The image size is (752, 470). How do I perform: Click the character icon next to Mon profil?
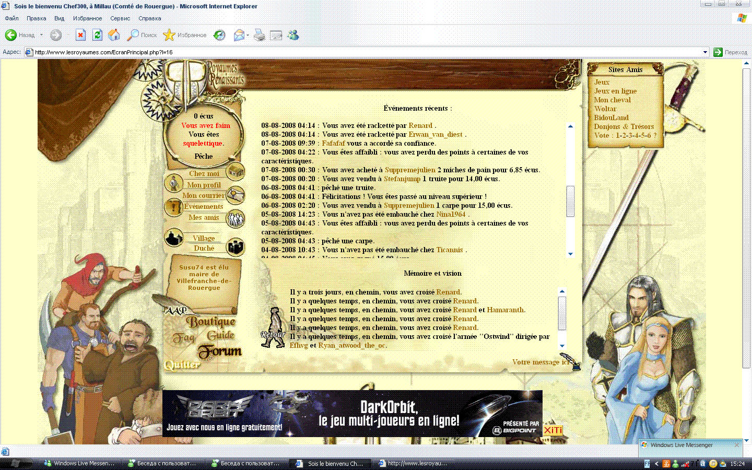(174, 184)
